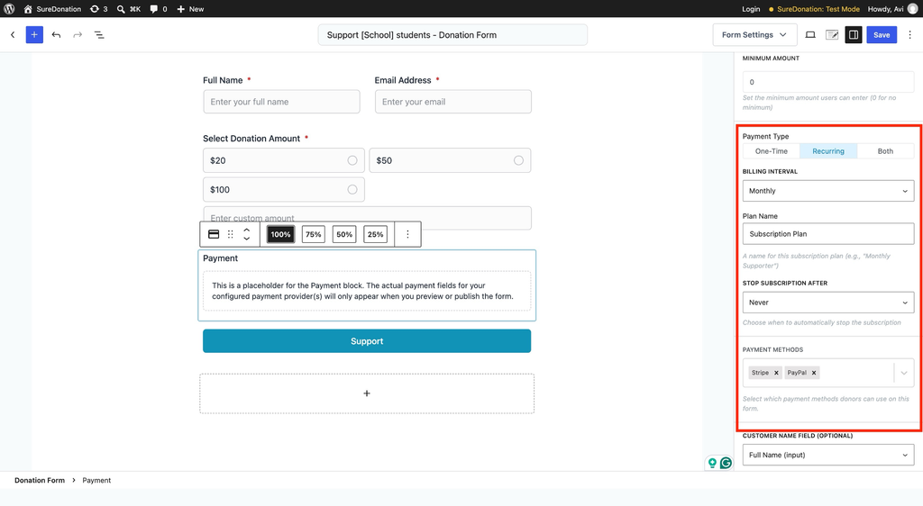
Task: Click the New content menu
Action: 190,9
